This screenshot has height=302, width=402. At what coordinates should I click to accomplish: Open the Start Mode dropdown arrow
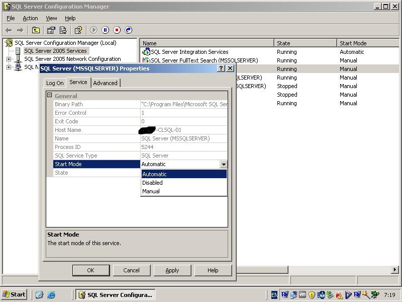[x=224, y=165]
